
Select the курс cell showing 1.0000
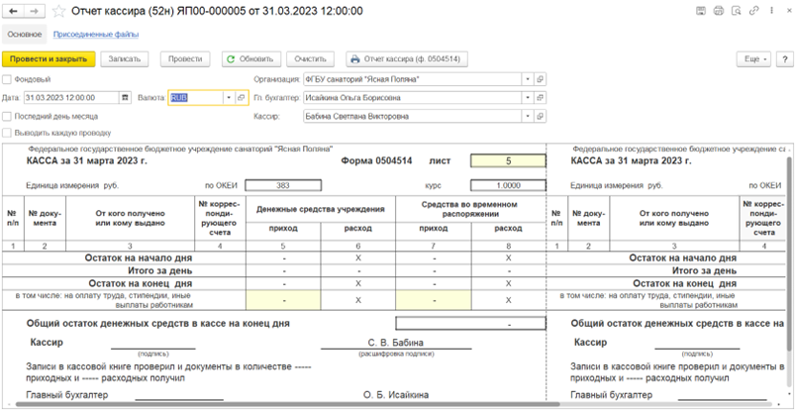point(508,186)
